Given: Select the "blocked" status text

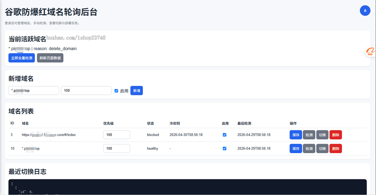Looking at the screenshot, I should [x=153, y=135].
